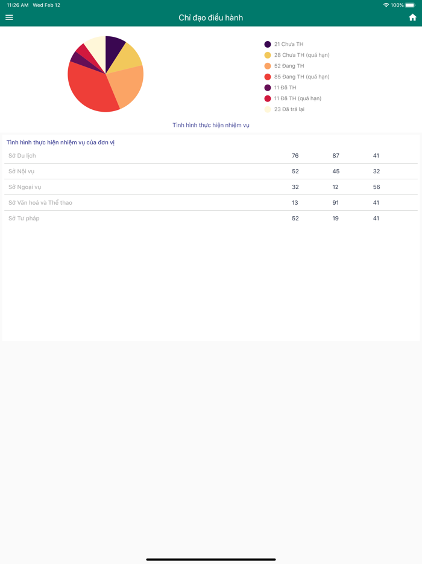The width and height of the screenshot is (422, 564).
Task: Open the hamburger menu
Action: click(x=9, y=18)
